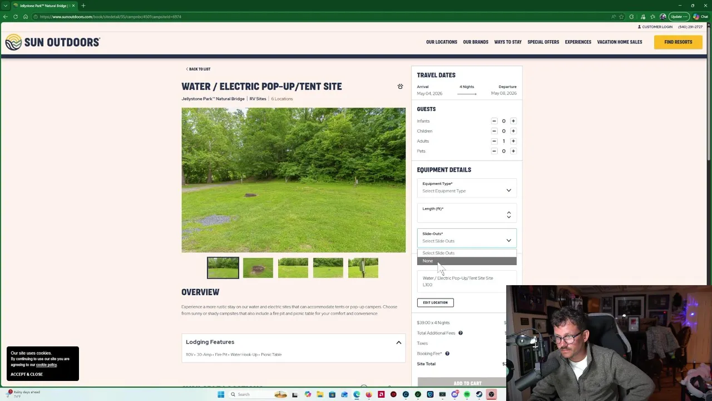Open browser extensions icon
712x401 pixels.
click(x=631, y=17)
